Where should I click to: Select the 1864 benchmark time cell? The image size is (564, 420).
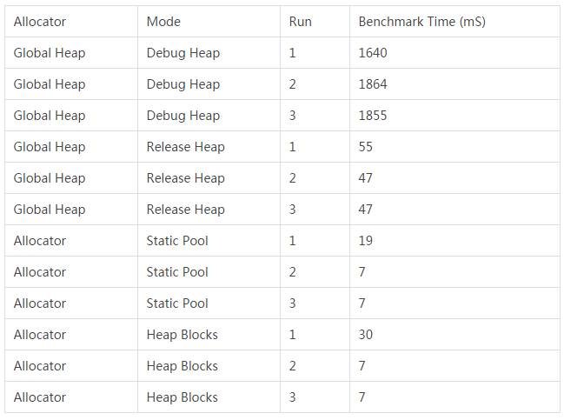[373, 84]
